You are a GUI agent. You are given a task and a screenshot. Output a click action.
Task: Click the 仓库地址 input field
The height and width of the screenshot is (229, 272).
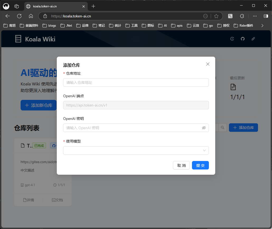pyautogui.click(x=136, y=82)
